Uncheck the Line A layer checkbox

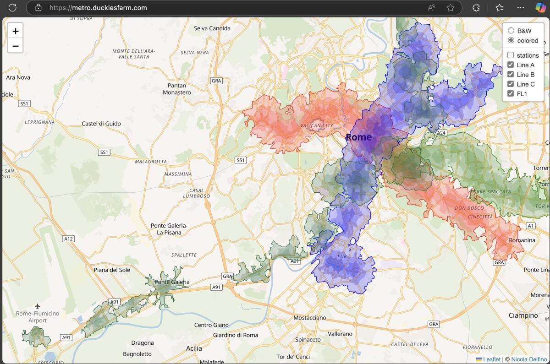click(x=511, y=65)
